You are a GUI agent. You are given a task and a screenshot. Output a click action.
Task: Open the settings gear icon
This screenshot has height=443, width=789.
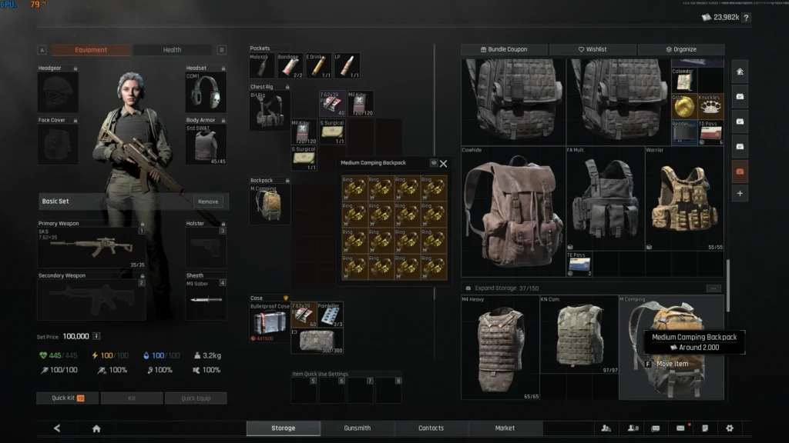tap(730, 428)
